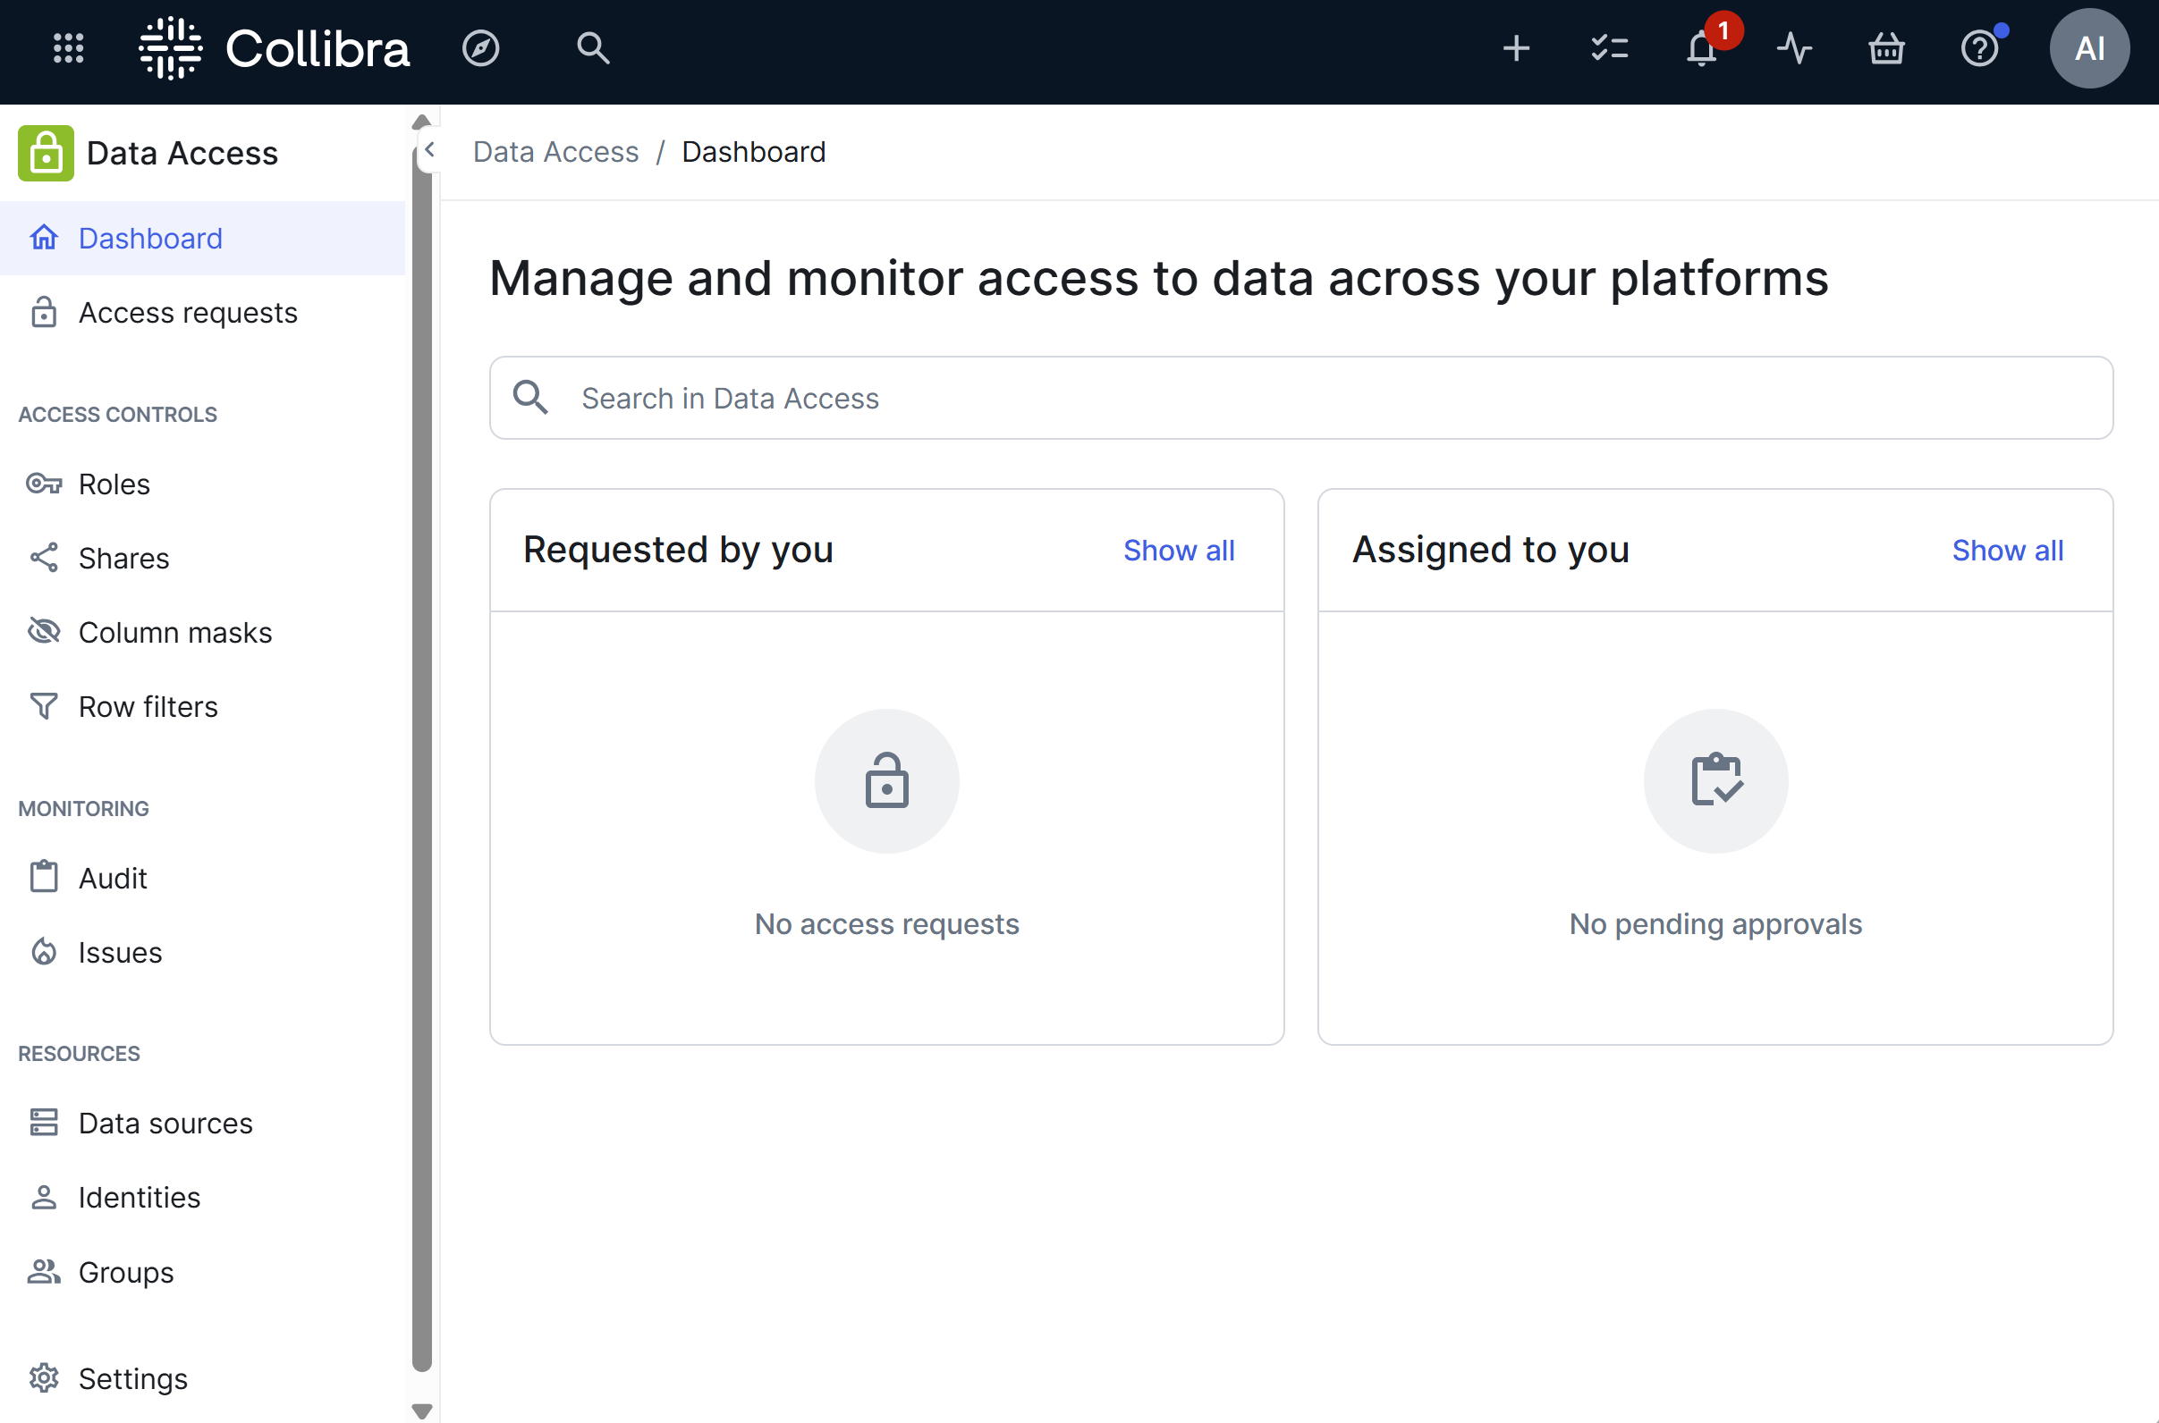The image size is (2159, 1423).
Task: Open notifications bell with badge
Action: pos(1701,48)
